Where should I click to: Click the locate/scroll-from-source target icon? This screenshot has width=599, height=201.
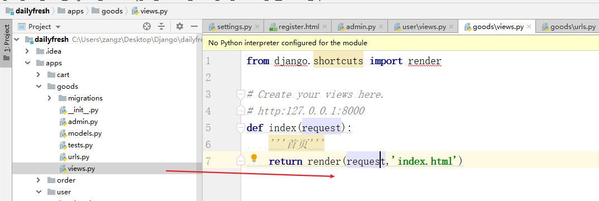tap(147, 26)
